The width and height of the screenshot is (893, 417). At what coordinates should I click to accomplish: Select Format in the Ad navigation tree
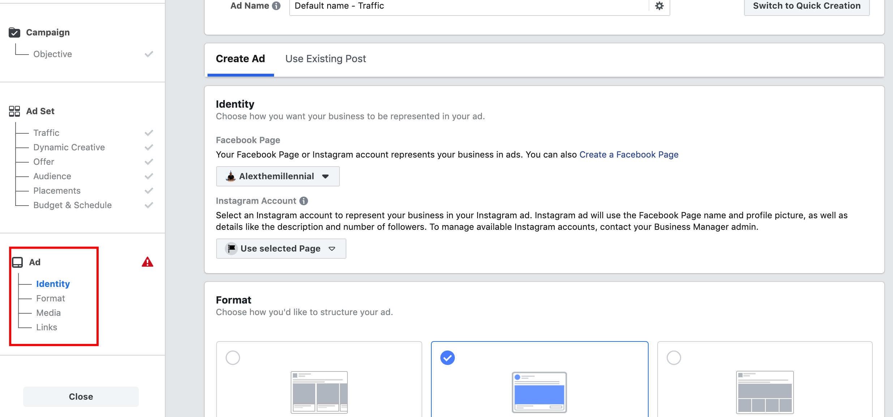click(50, 298)
